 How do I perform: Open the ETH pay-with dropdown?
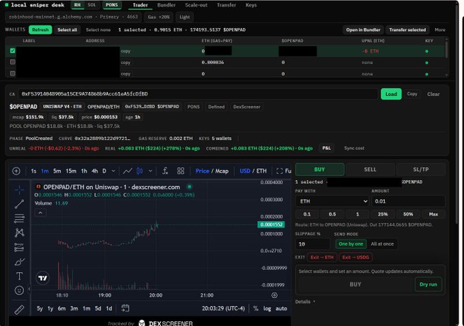coord(332,201)
